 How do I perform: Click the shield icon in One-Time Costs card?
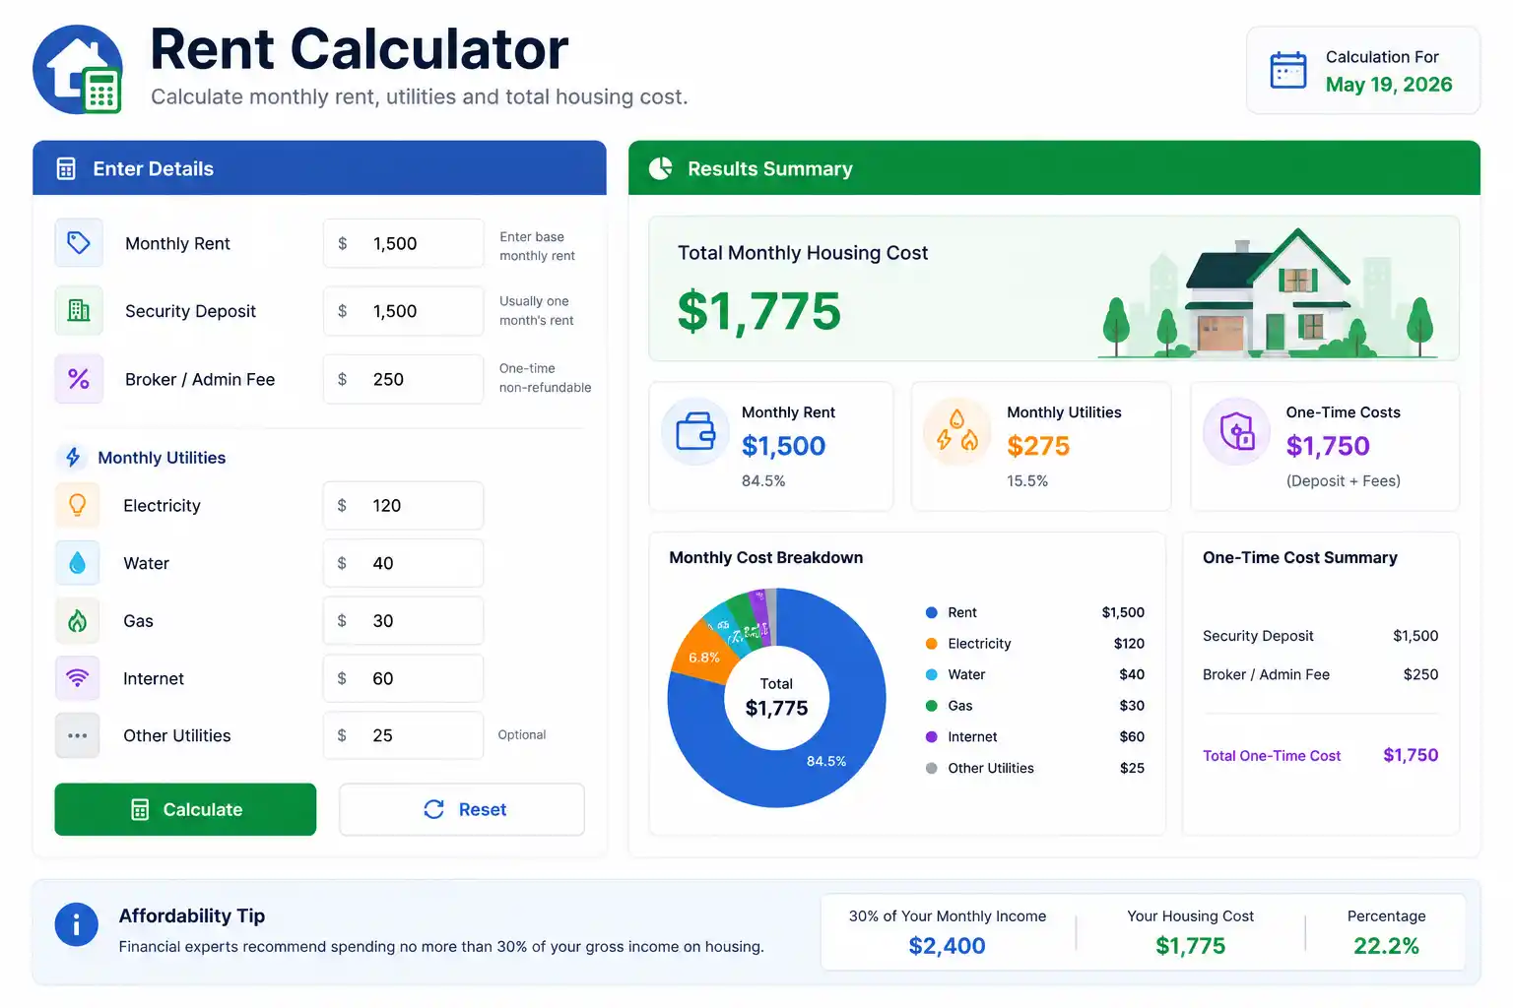(x=1237, y=431)
